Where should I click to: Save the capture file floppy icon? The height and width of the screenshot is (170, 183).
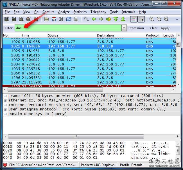tap(54, 19)
